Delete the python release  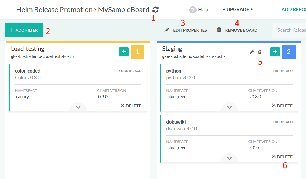pos(282,106)
